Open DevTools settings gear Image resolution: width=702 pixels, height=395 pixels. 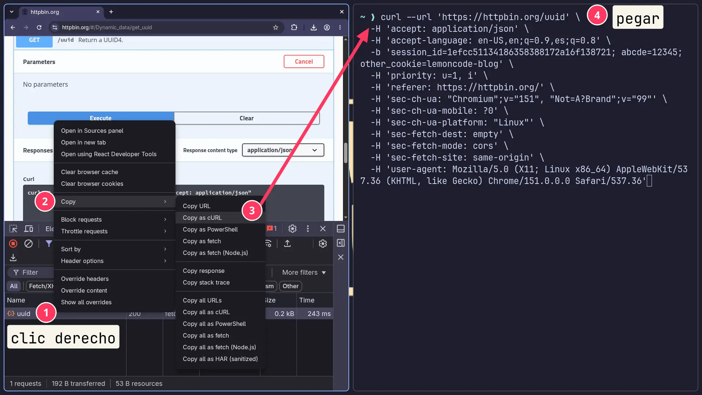(292, 229)
